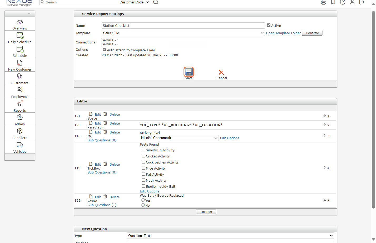
Task: Click the Generate button
Action: [x=312, y=33]
